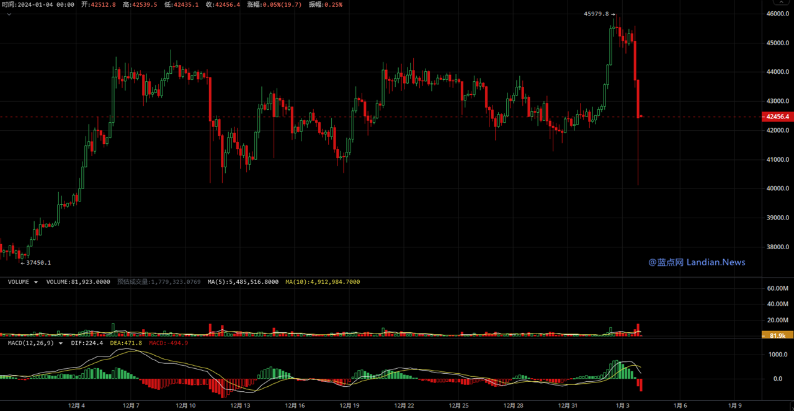The width and height of the screenshot is (794, 411).
Task: Click the yellow MA(10) volume label
Action: click(322, 282)
